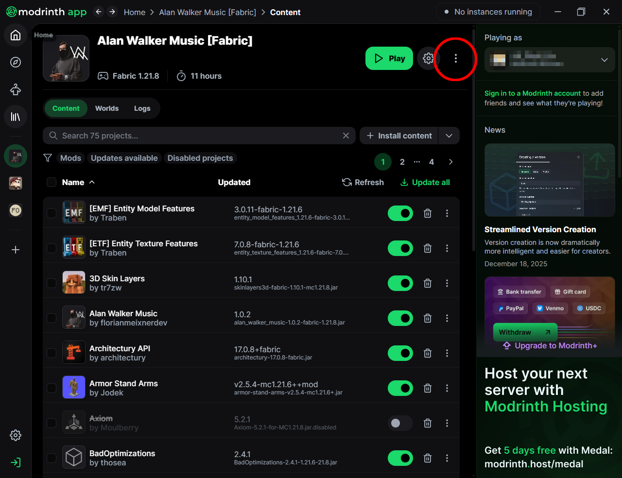The height and width of the screenshot is (478, 622).
Task: Select the second instance avatar in the sidebar
Action: [16, 183]
